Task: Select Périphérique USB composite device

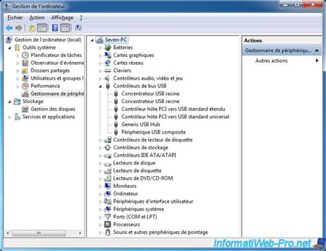Action: [153, 132]
